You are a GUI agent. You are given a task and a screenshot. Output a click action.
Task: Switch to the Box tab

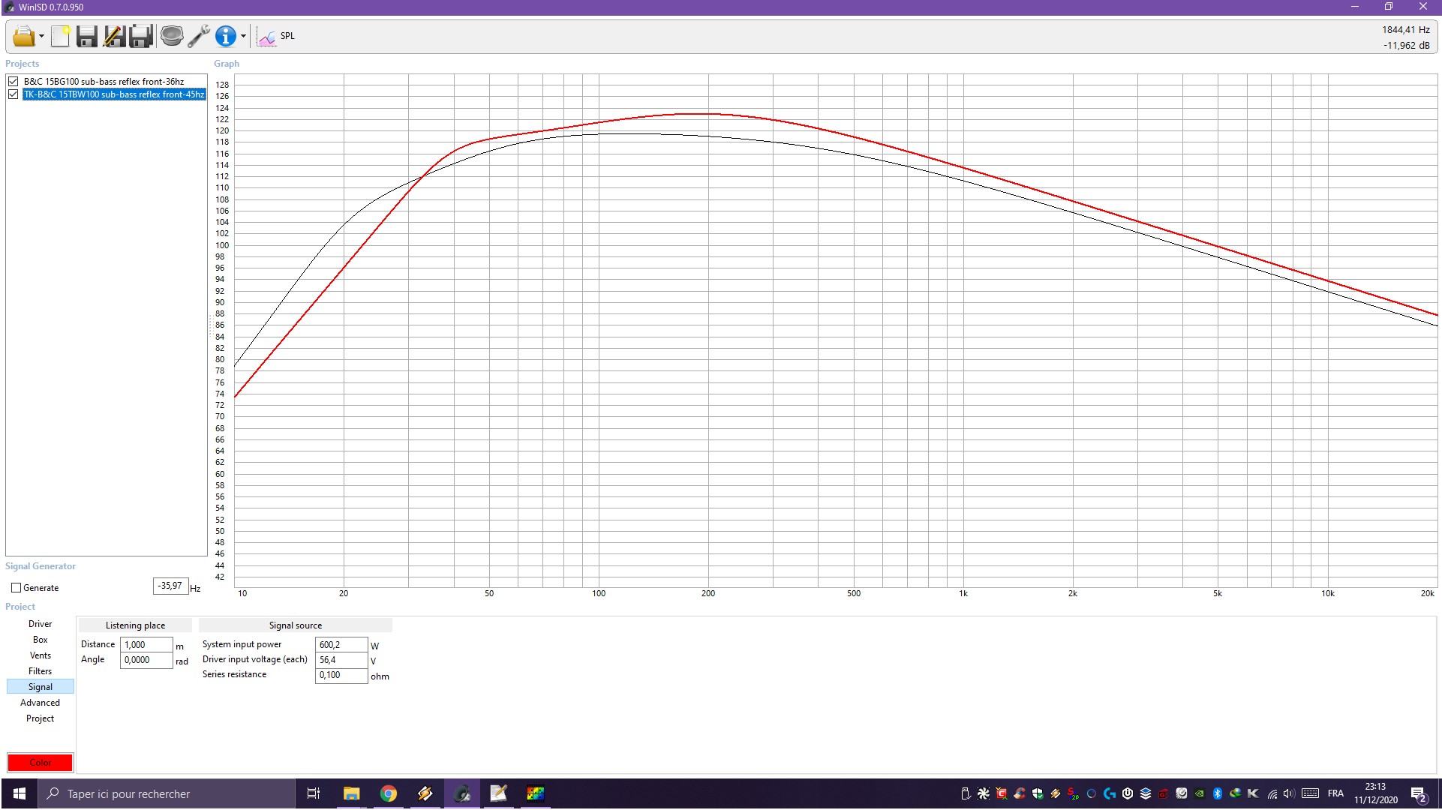tap(41, 640)
